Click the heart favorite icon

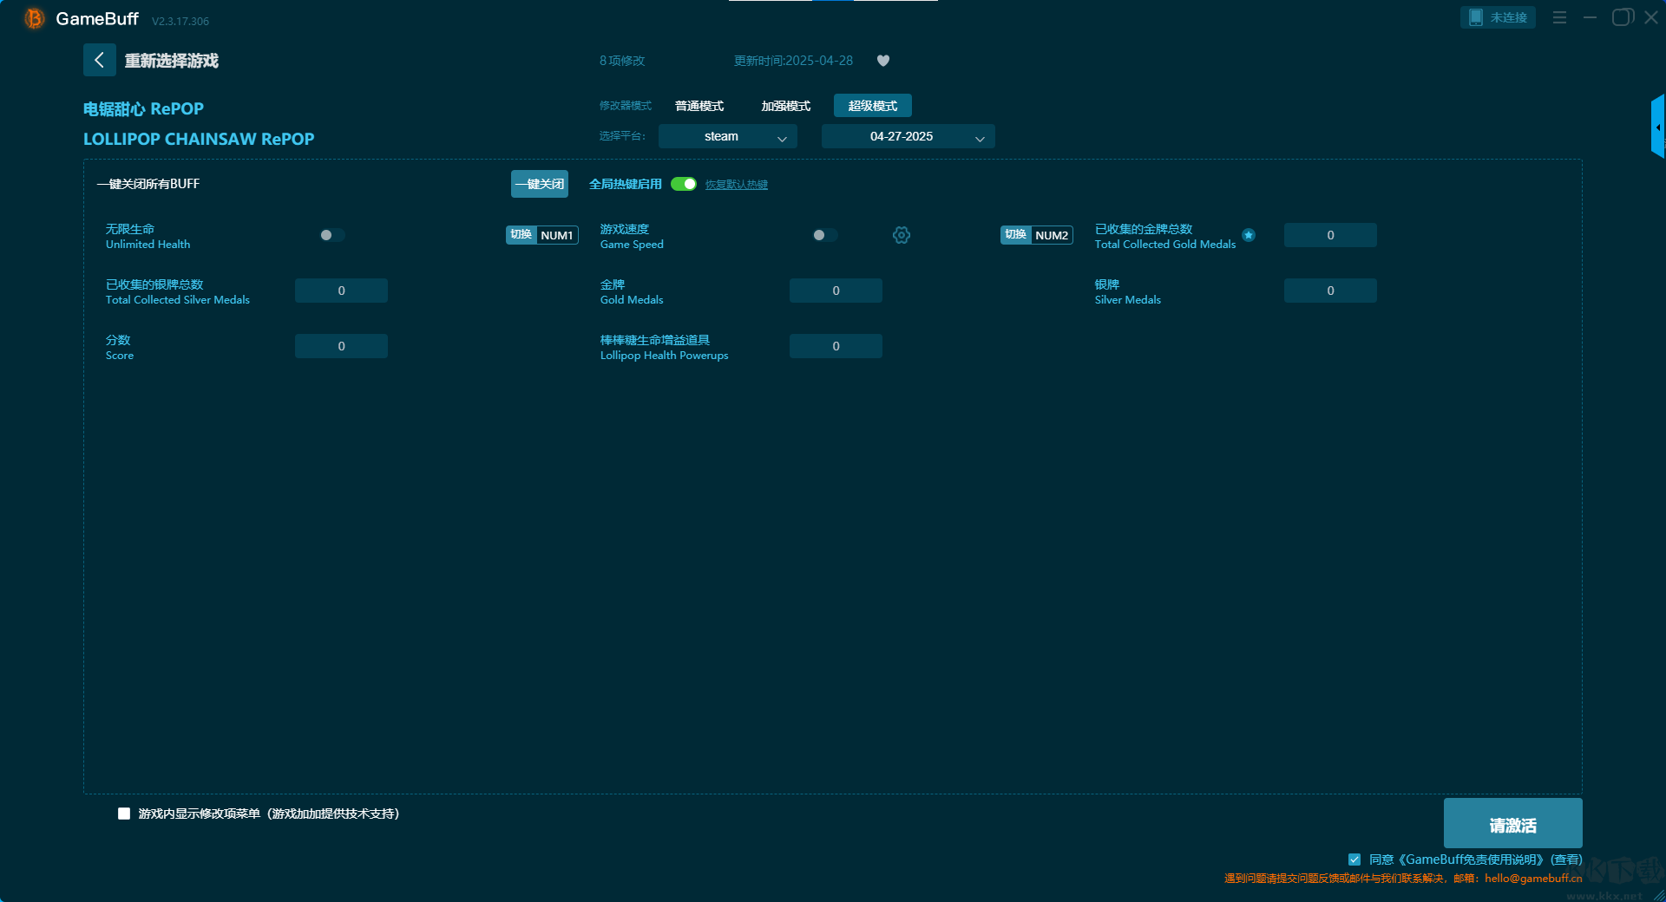click(x=882, y=61)
